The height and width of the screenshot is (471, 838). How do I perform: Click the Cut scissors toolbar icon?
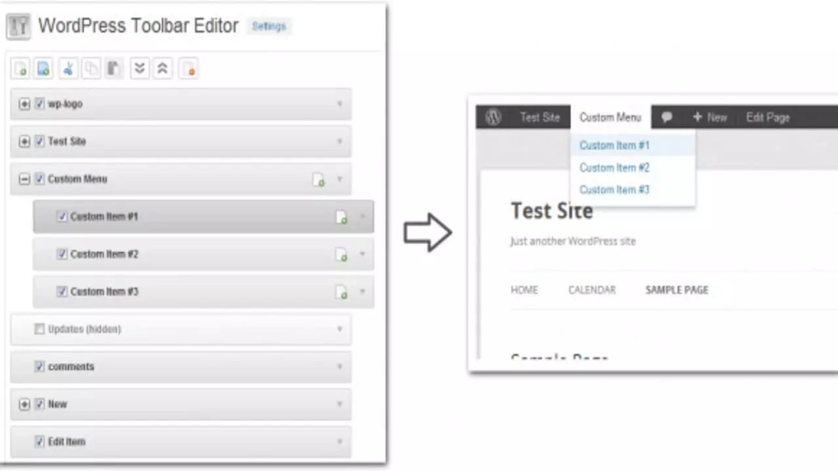(68, 69)
